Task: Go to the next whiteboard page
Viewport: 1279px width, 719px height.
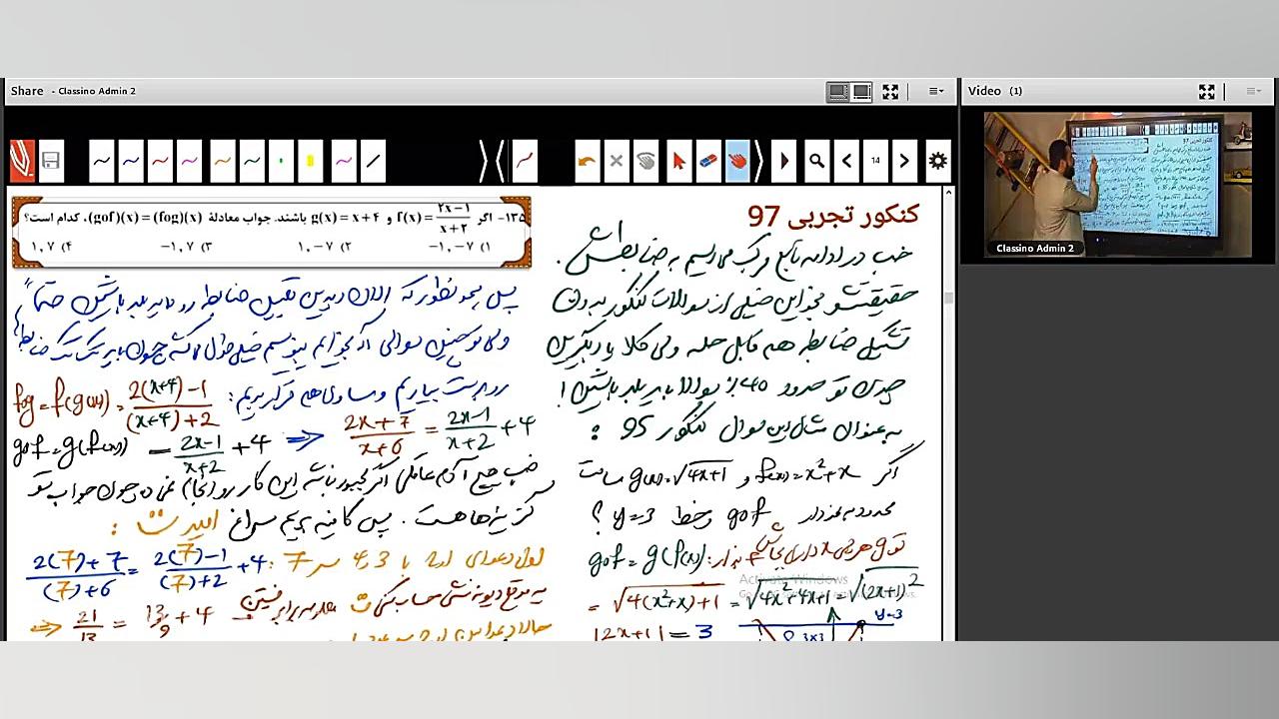Action: point(905,161)
